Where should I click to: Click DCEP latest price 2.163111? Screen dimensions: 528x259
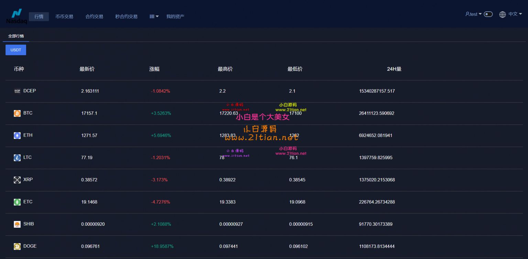90,91
